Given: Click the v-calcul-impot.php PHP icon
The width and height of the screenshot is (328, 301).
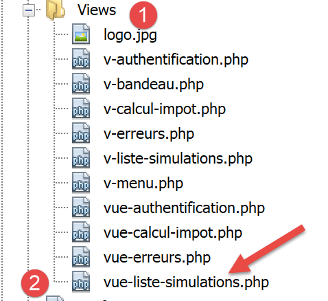Looking at the screenshot, I should click(81, 109).
